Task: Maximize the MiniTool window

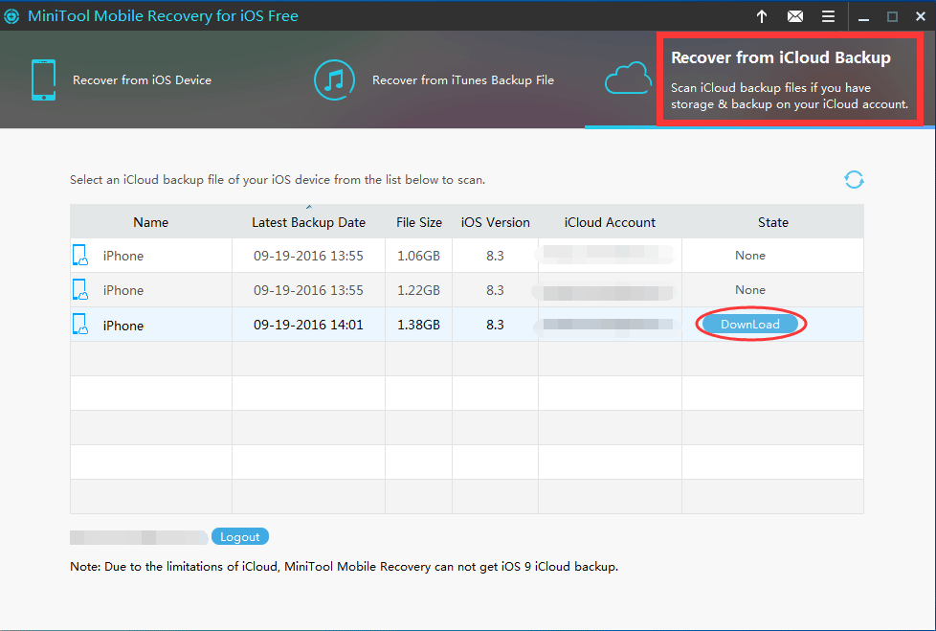Action: coord(892,16)
